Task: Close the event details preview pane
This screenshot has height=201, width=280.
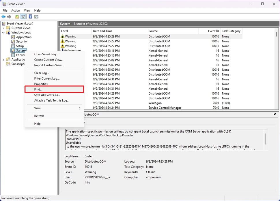Action: [275, 114]
